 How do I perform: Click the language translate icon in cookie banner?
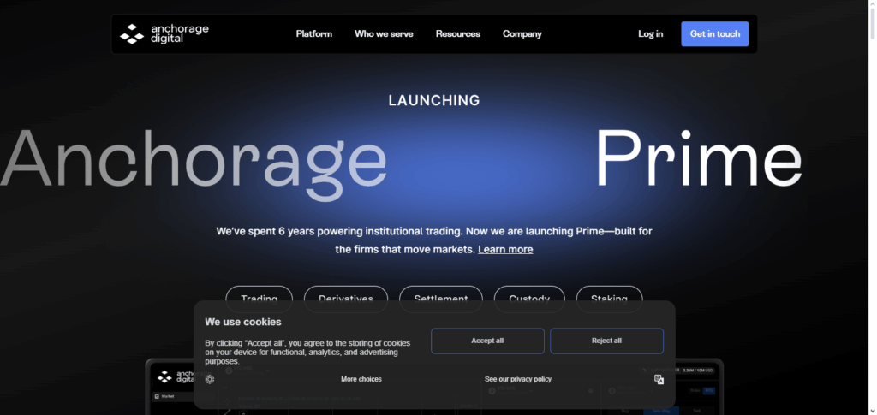659,380
